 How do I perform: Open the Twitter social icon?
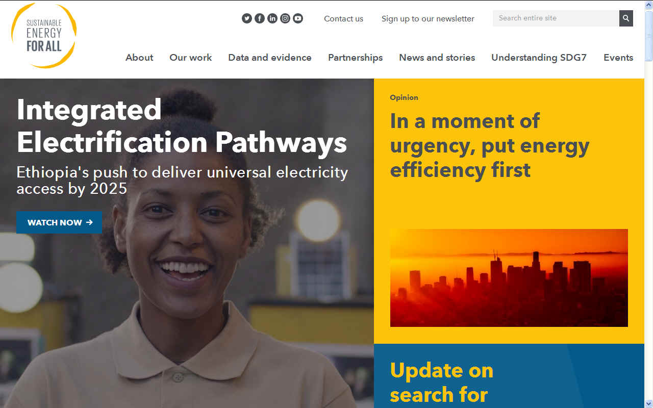click(x=247, y=18)
